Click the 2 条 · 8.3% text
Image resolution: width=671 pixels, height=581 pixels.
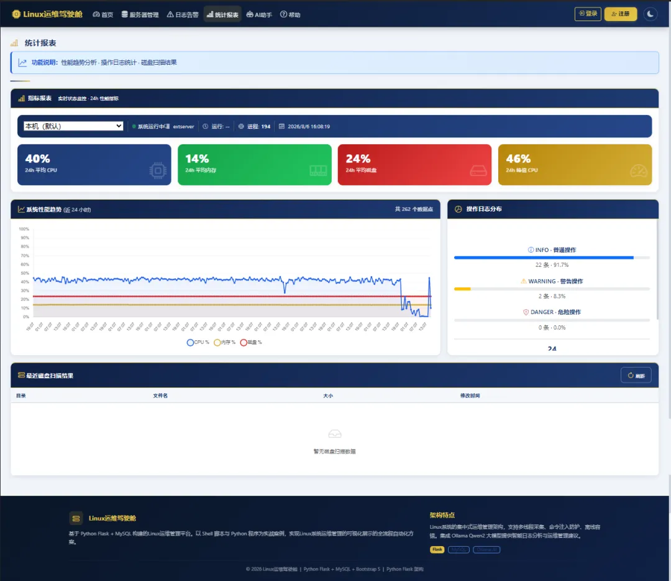pos(552,297)
